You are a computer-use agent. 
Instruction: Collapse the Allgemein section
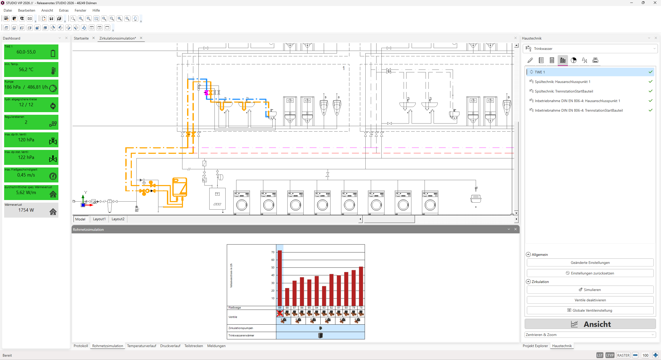528,255
